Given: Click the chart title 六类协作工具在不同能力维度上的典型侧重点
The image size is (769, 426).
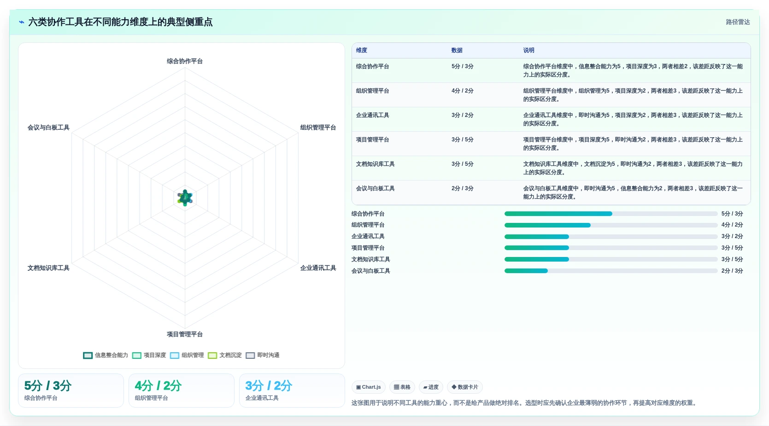Looking at the screenshot, I should (x=120, y=22).
